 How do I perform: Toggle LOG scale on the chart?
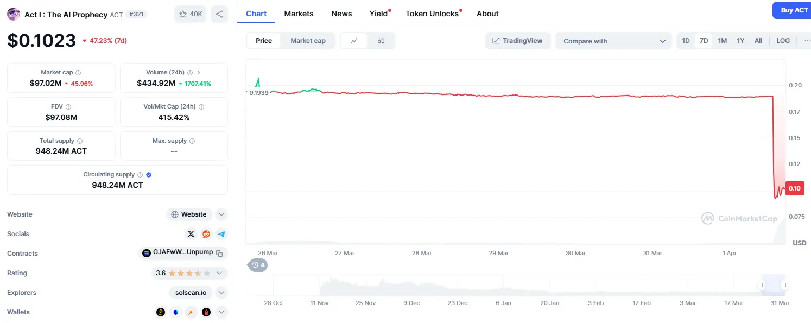pyautogui.click(x=783, y=41)
